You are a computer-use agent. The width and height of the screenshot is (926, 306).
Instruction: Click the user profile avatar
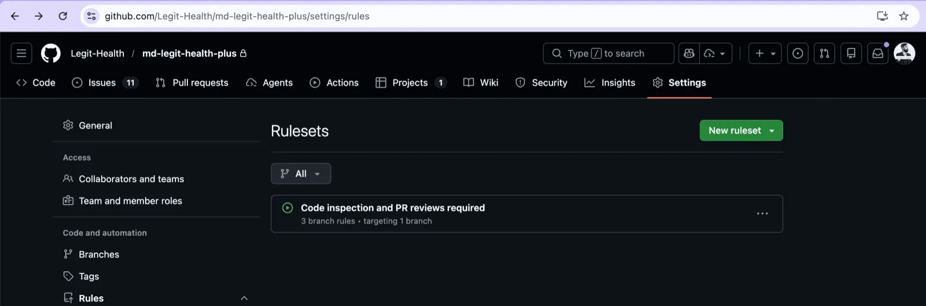[x=904, y=53]
